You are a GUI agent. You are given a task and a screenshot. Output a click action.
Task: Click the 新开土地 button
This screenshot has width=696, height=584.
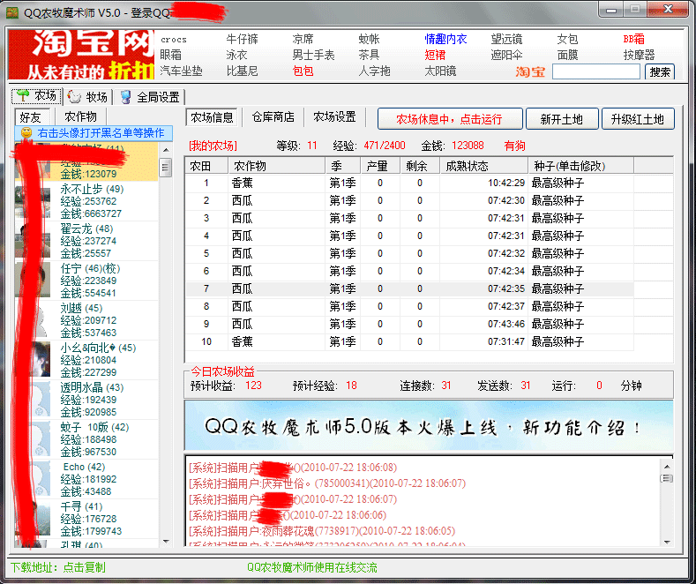[x=562, y=119]
